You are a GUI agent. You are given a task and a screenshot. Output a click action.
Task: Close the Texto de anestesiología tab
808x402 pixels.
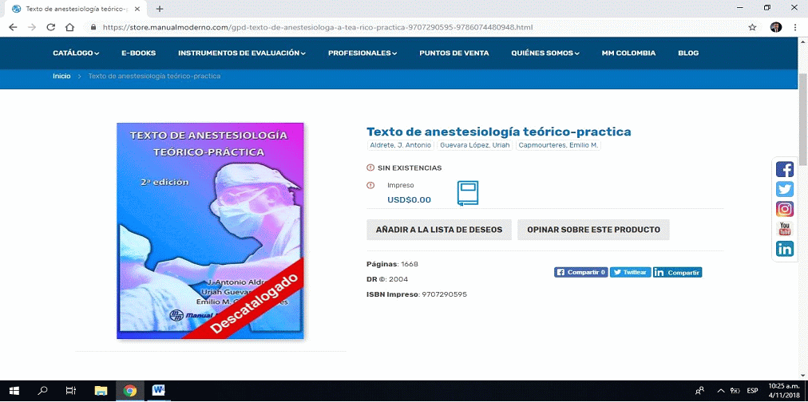point(137,9)
